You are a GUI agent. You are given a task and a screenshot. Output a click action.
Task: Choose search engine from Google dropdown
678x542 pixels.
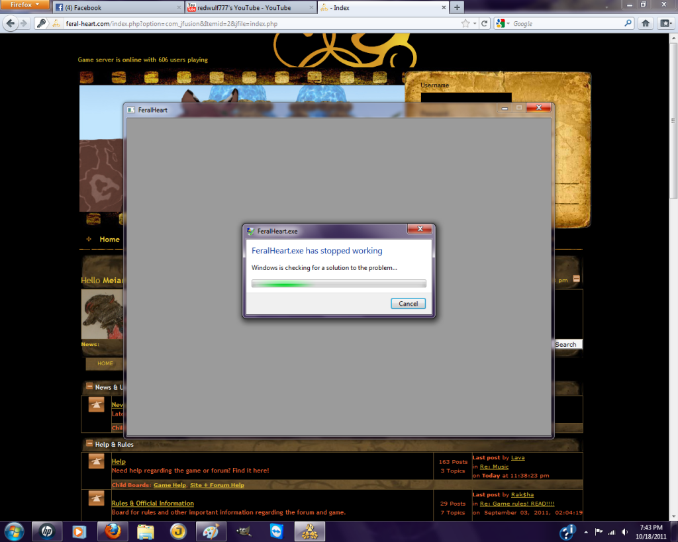click(503, 24)
